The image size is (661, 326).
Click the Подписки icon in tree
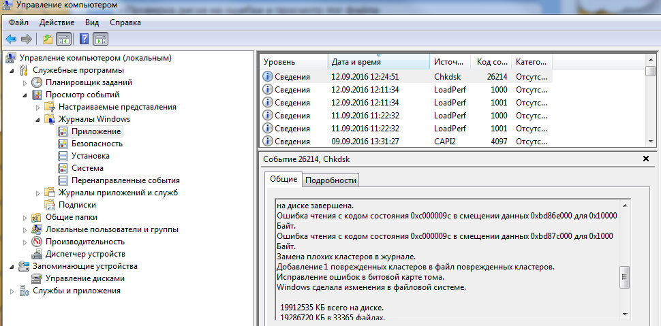click(x=50, y=205)
